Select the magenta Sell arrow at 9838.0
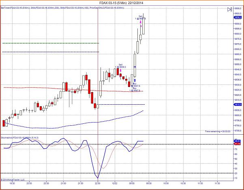This screenshot has width=244, height=190. coord(120,71)
